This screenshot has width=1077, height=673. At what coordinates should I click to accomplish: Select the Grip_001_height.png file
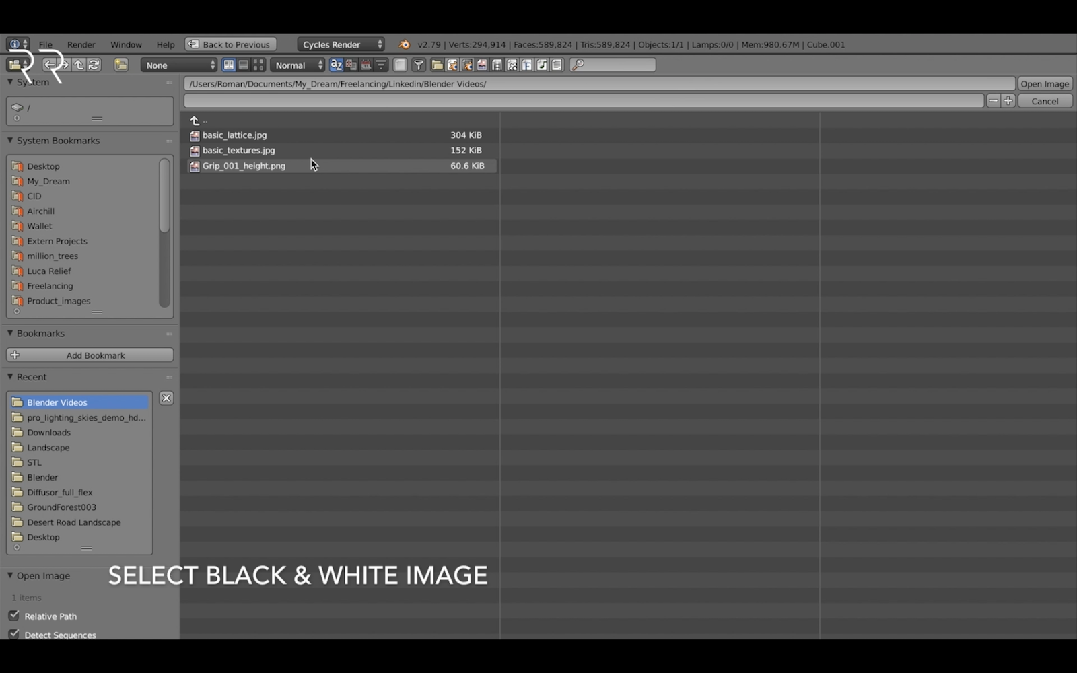pos(244,166)
